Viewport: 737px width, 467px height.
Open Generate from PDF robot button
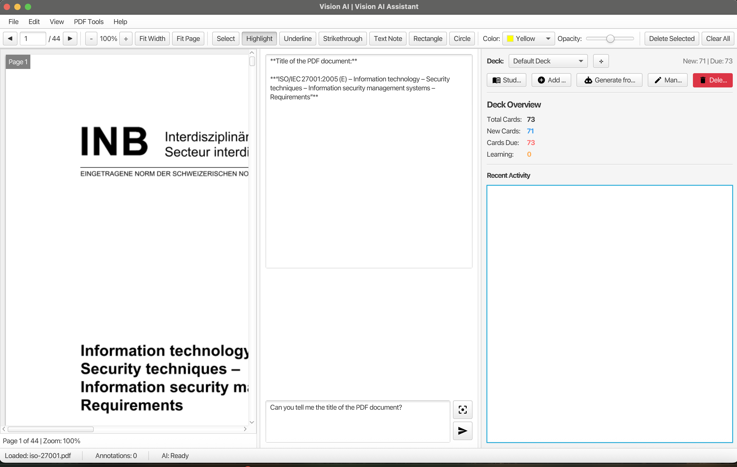point(609,80)
